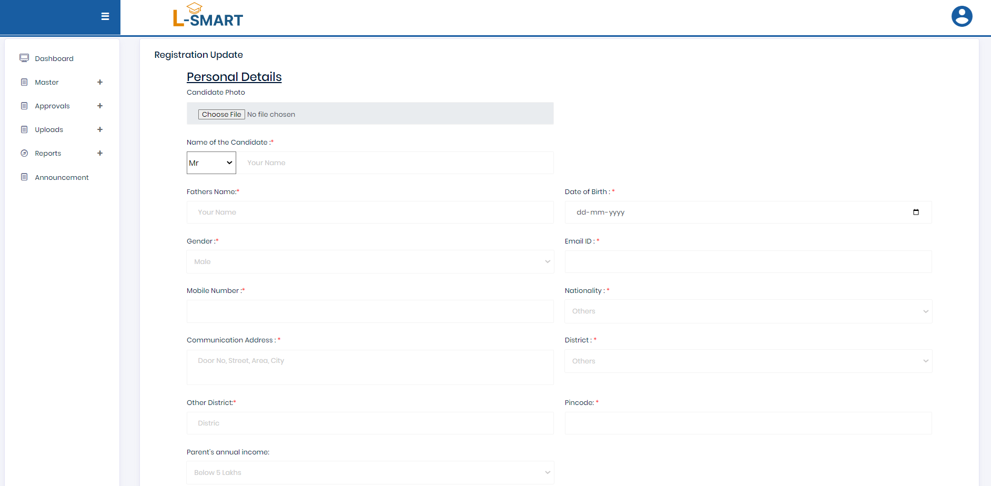
Task: Open the date of birth calendar picker icon
Action: [x=916, y=212]
